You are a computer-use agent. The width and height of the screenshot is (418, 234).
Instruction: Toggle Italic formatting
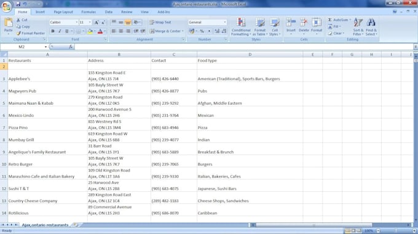coord(60,31)
